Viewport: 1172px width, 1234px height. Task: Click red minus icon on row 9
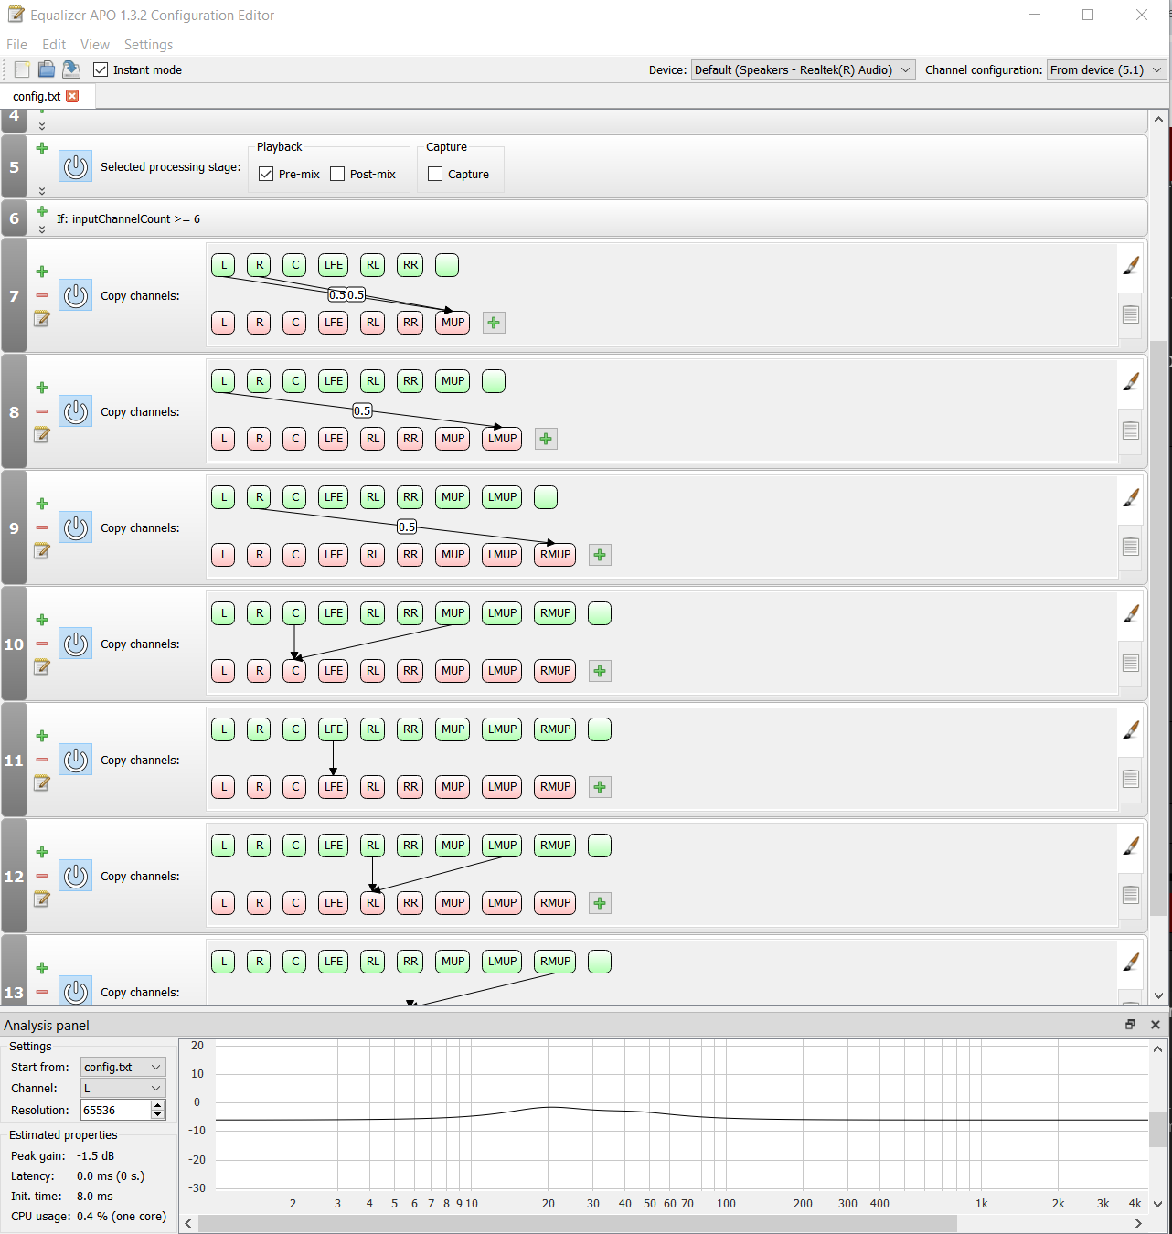click(x=42, y=527)
